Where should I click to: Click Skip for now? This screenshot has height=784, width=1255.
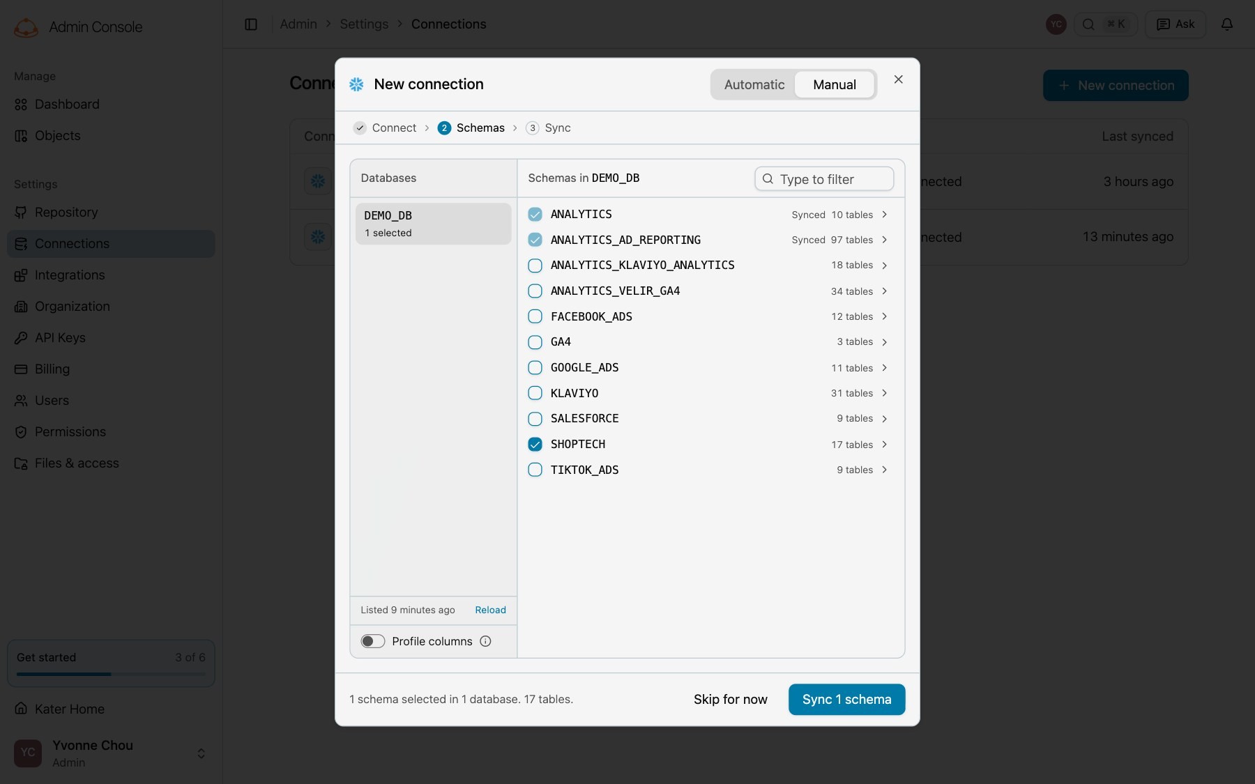[730, 700]
